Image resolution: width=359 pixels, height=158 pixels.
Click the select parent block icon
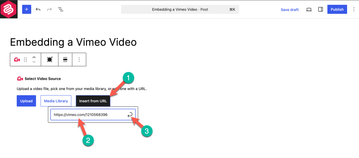tap(50, 60)
